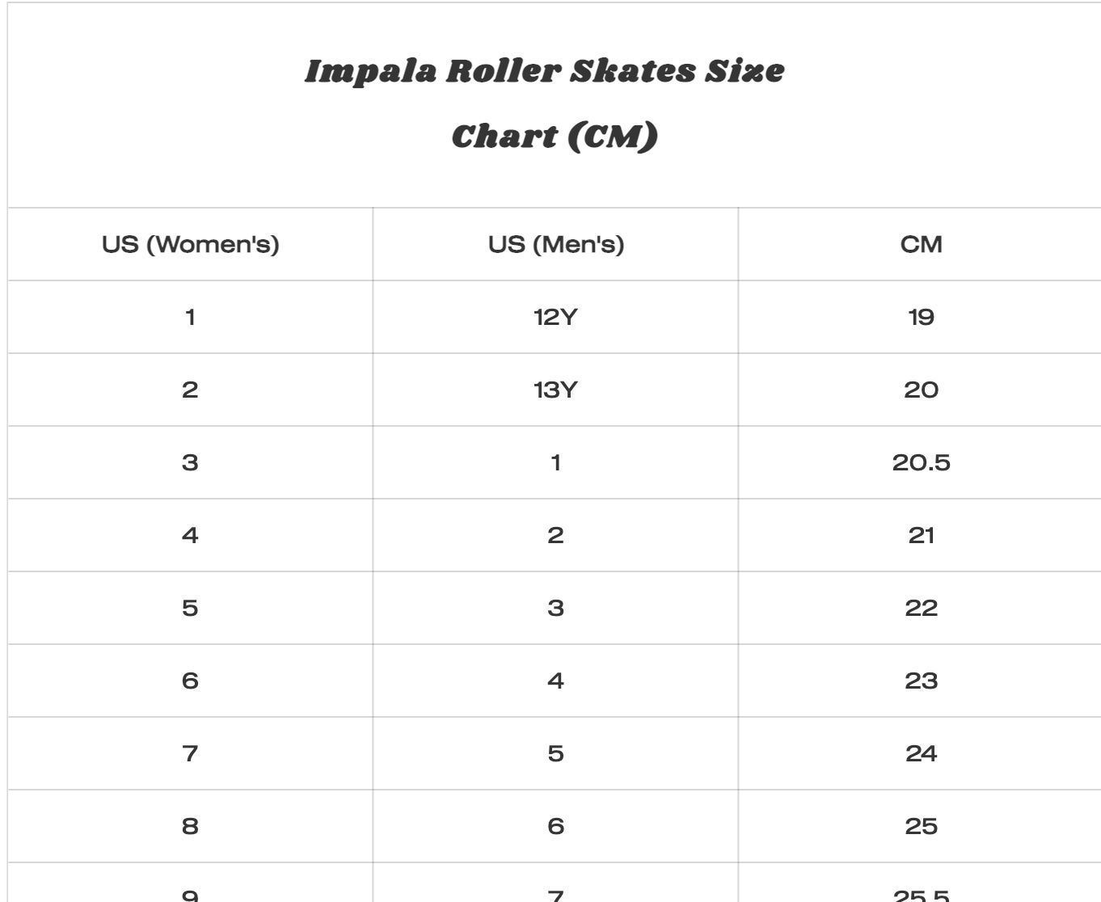Image resolution: width=1101 pixels, height=902 pixels.
Task: Click the 13Y men's size cell
Action: point(555,390)
